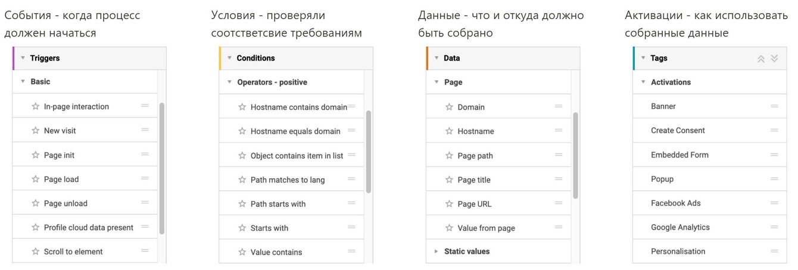Image resolution: width=798 pixels, height=270 pixels.
Task: Click drag handle for Value contains
Action: point(351,252)
